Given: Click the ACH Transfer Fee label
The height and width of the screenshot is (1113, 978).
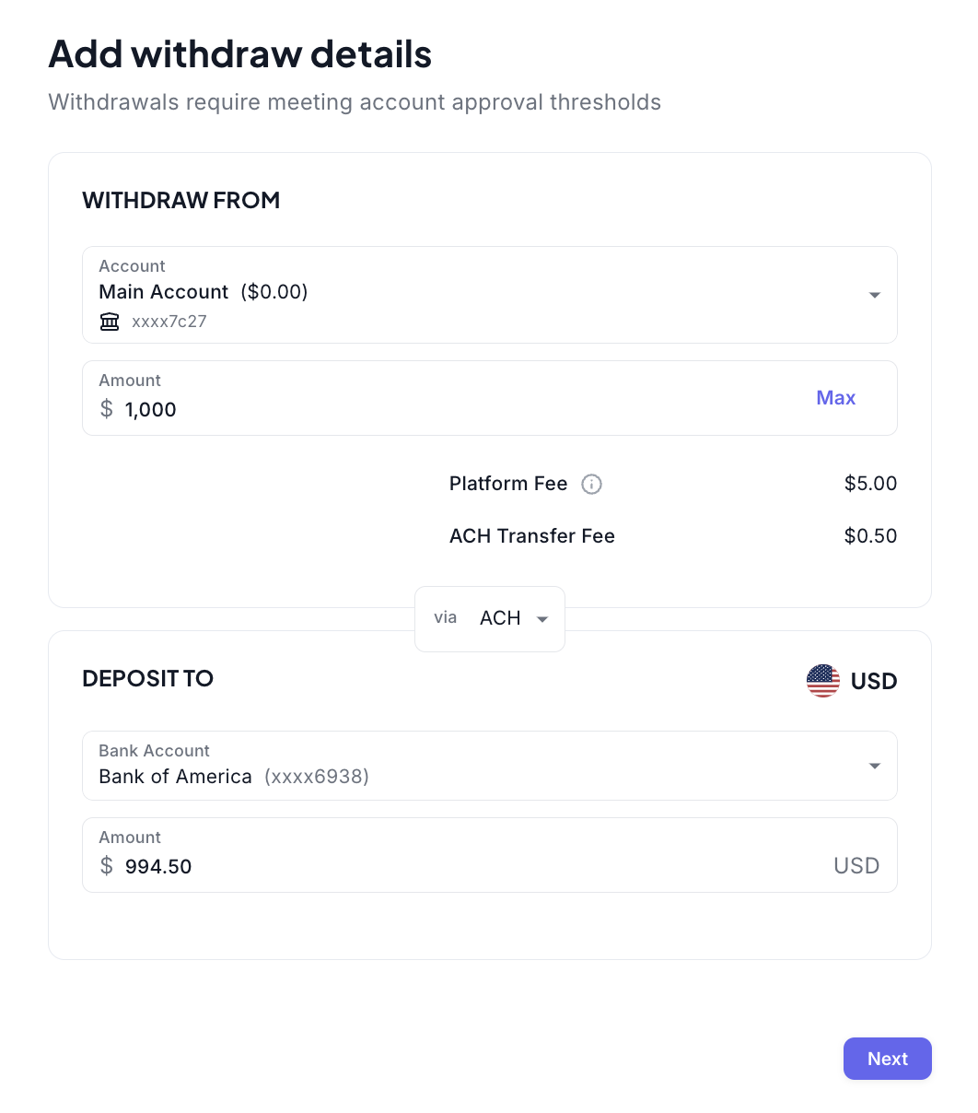Looking at the screenshot, I should (531, 536).
